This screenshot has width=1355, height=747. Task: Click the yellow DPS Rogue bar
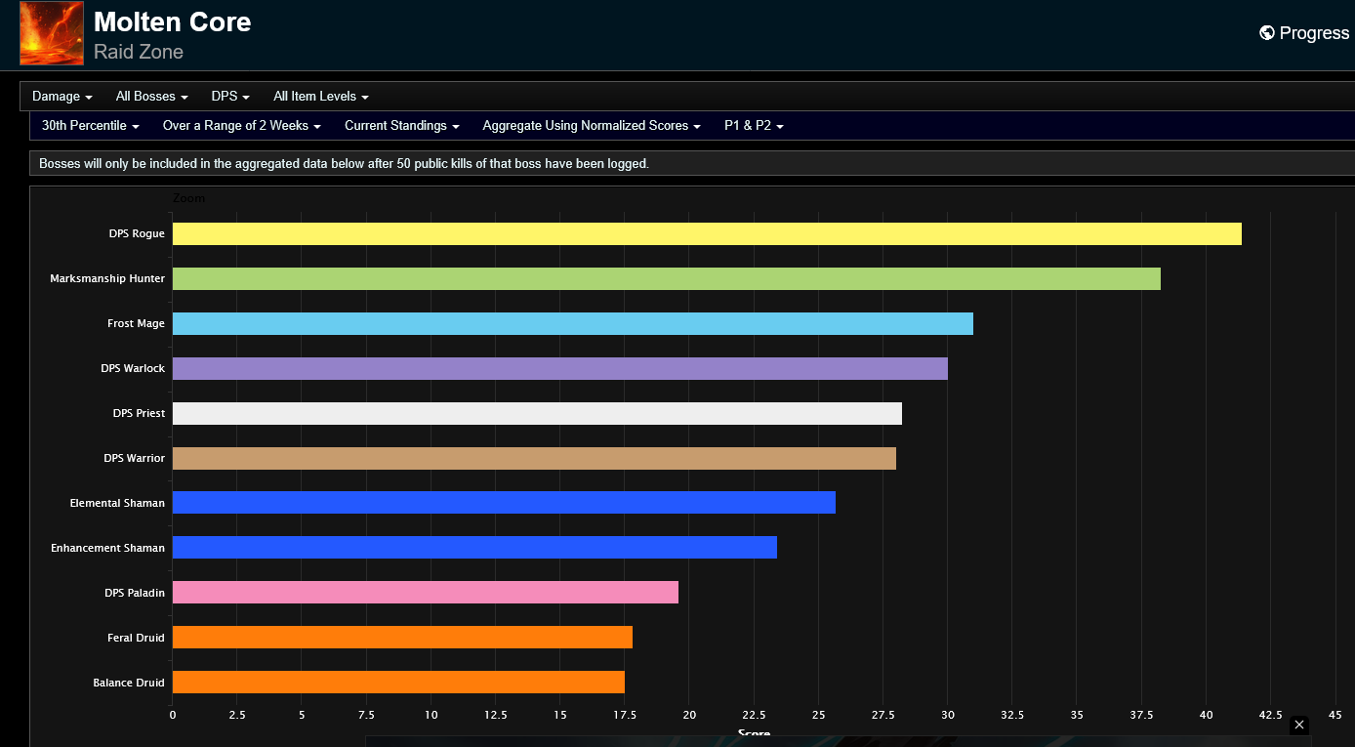(707, 234)
